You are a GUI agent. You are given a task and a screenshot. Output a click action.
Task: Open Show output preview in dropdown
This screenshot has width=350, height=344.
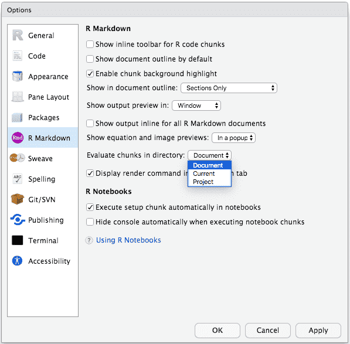(196, 105)
